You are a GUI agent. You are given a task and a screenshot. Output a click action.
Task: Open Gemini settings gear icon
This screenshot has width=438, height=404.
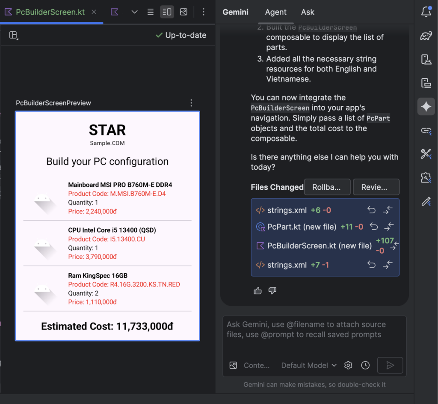pyautogui.click(x=348, y=365)
